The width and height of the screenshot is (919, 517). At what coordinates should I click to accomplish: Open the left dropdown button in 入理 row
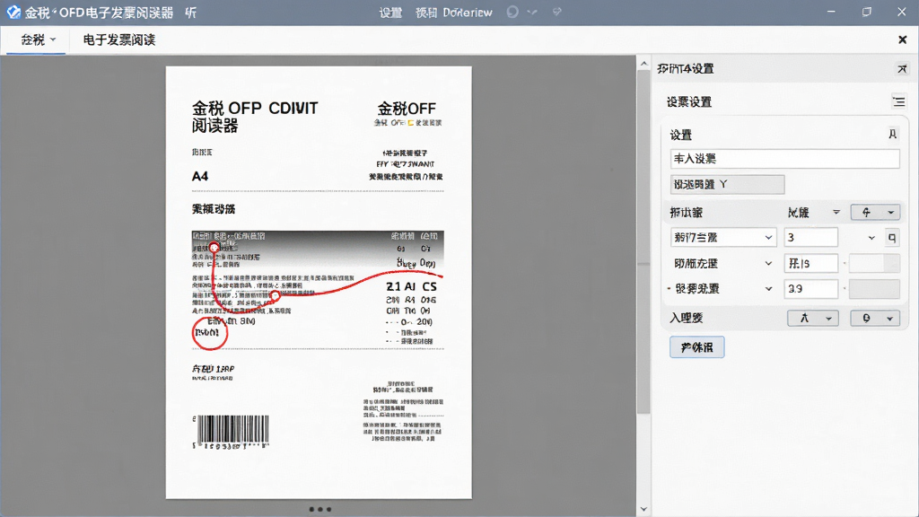813,319
